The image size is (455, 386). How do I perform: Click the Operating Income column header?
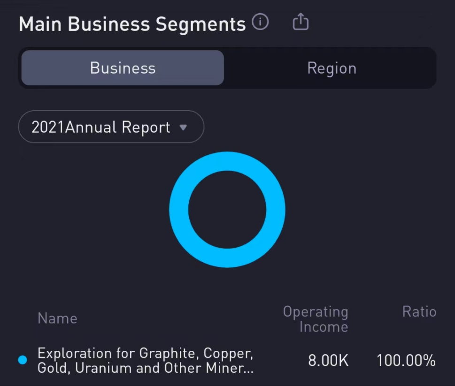316,319
